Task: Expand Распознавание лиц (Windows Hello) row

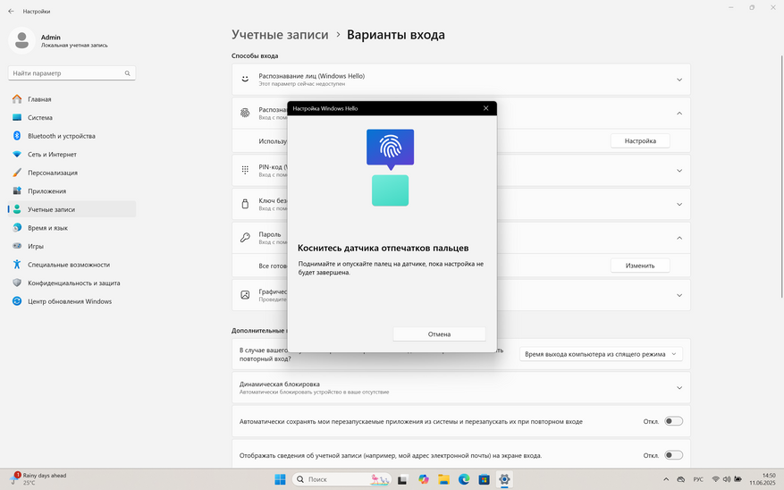Action: (x=461, y=80)
